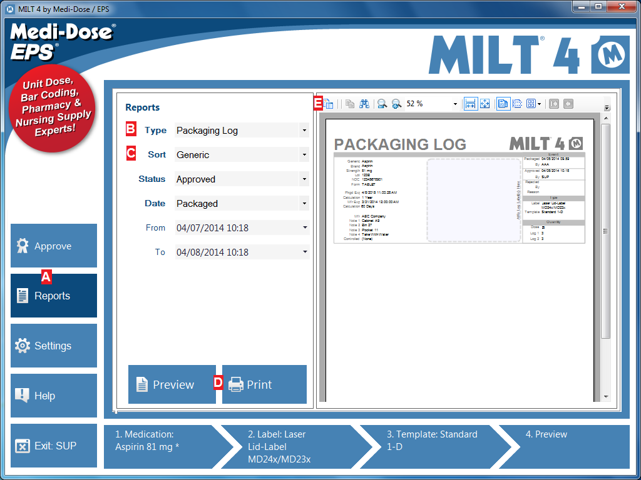Go to first page of report

point(554,104)
